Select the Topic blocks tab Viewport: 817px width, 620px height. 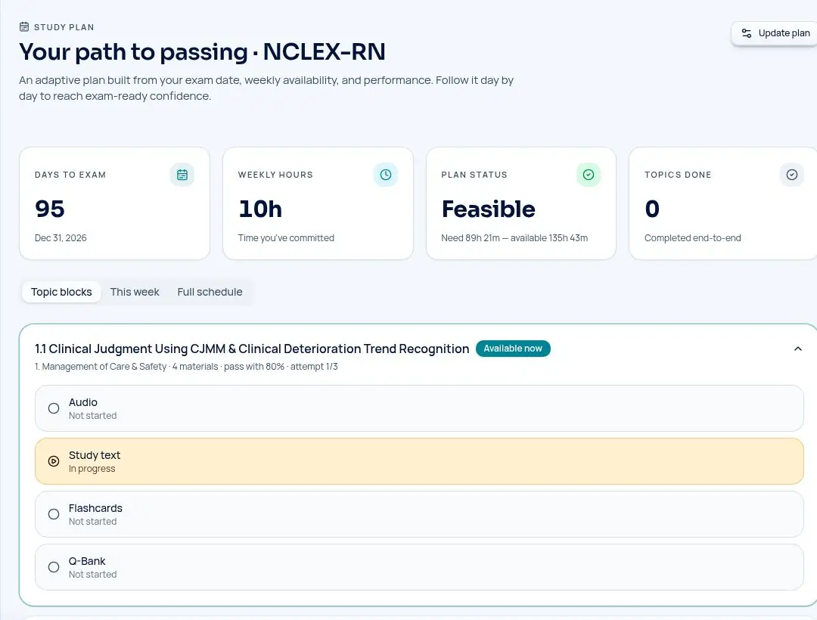click(x=61, y=292)
